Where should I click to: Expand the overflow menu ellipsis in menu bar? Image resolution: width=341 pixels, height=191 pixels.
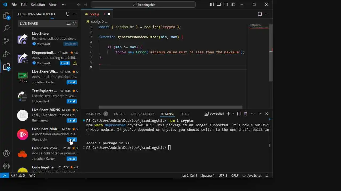63,5
